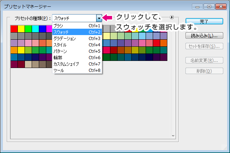Pick the lime green swatch in fourth row
The image size is (230, 153).
[x=28, y=50]
